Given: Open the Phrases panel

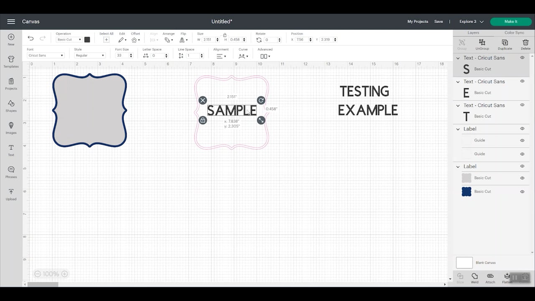Looking at the screenshot, I should click(11, 172).
